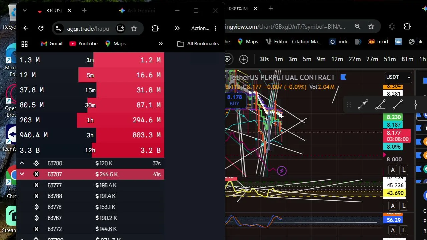Switch chart to 5m timeframe

307,59
